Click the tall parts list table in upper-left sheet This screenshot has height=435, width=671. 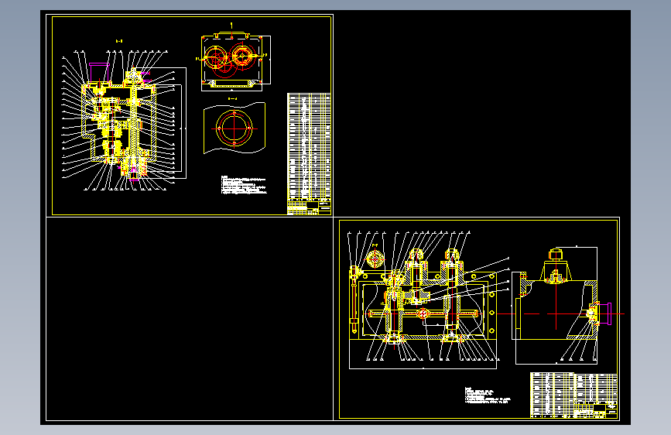tap(309, 146)
